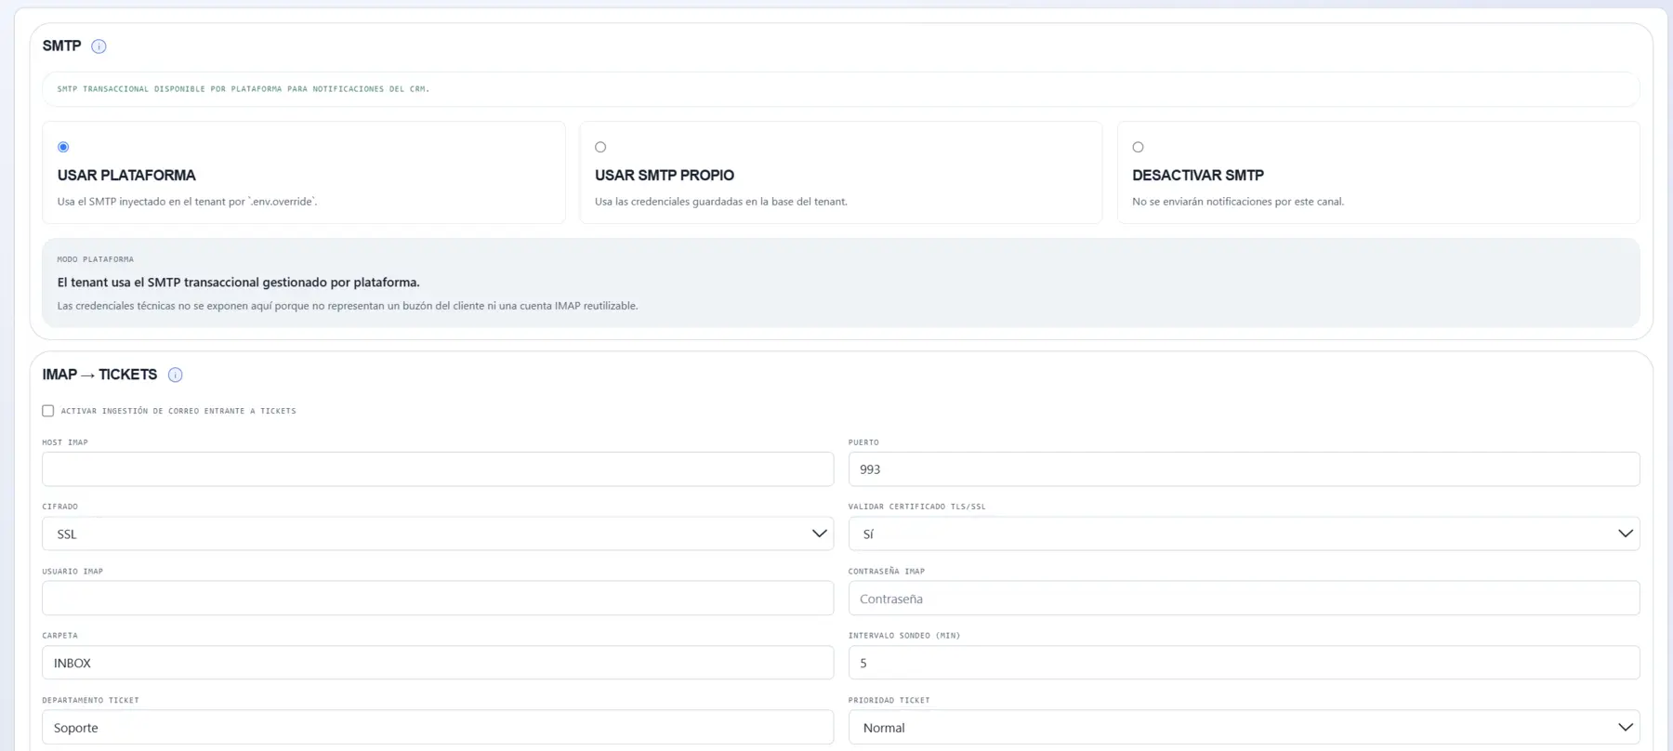Viewport: 1673px width, 751px height.
Task: Click the Departamento Ticket field with Soporte
Action: [x=438, y=728]
